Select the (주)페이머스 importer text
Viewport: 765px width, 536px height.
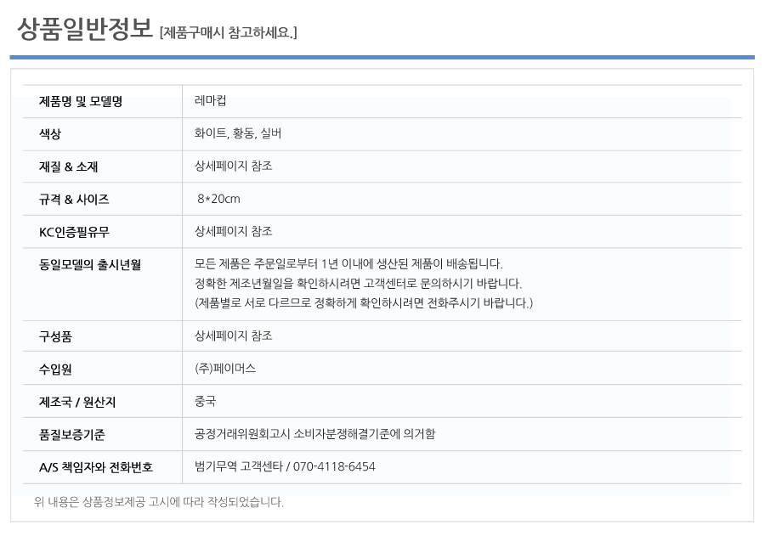pos(225,368)
